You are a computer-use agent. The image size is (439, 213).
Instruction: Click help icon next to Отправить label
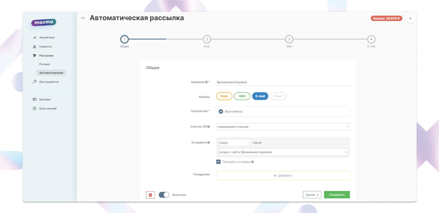pos(209,143)
